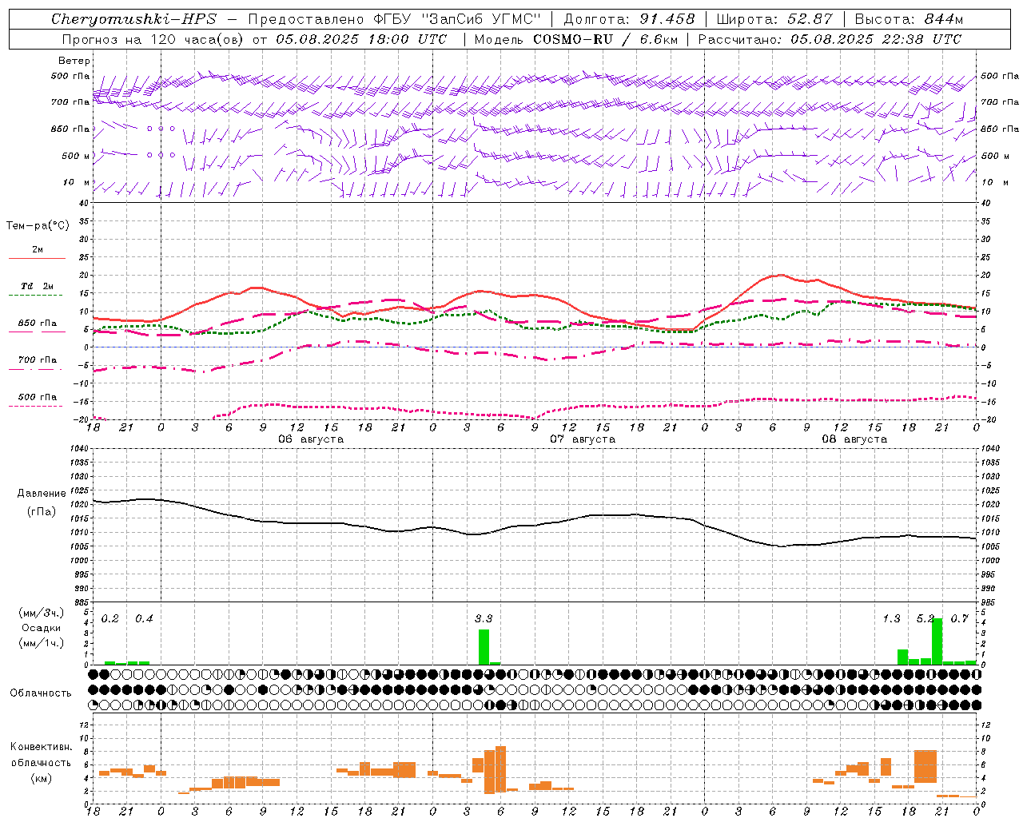Click the precipitation value '1.3'
Viewport: 1023px width, 818px height.
click(x=891, y=618)
